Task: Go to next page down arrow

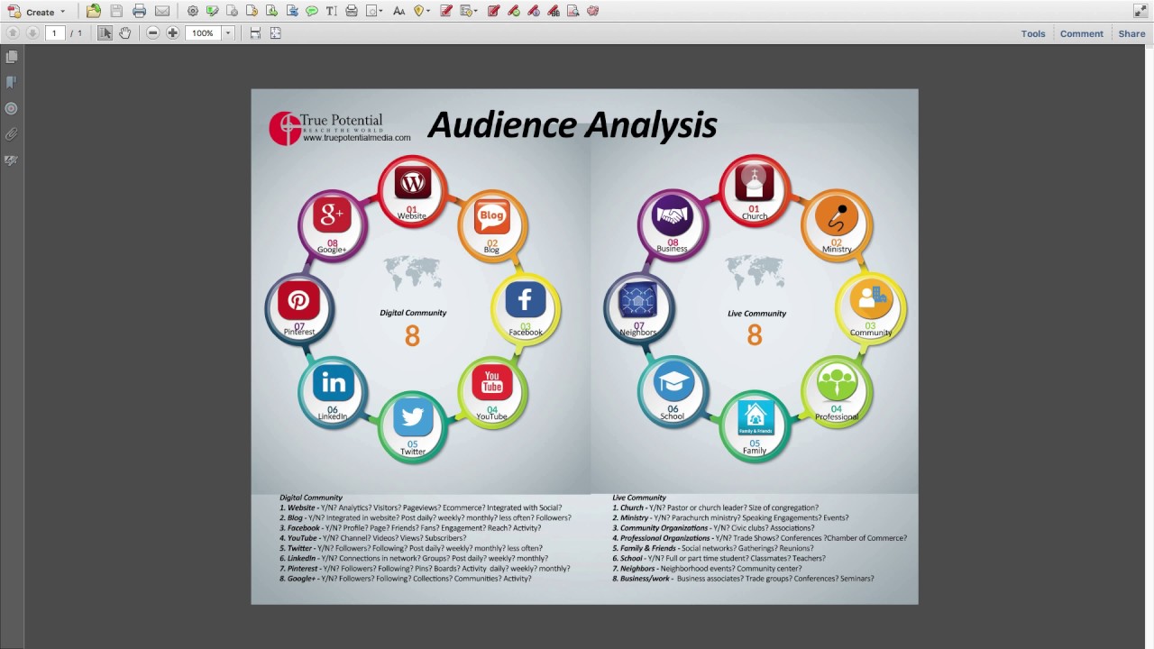Action: click(32, 32)
